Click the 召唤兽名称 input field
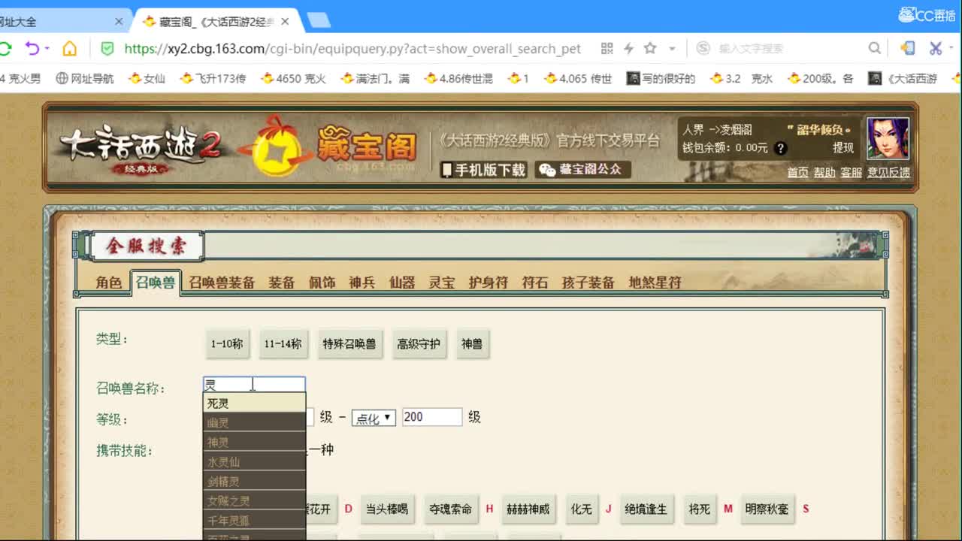Viewport: 962px width, 541px height. [254, 385]
